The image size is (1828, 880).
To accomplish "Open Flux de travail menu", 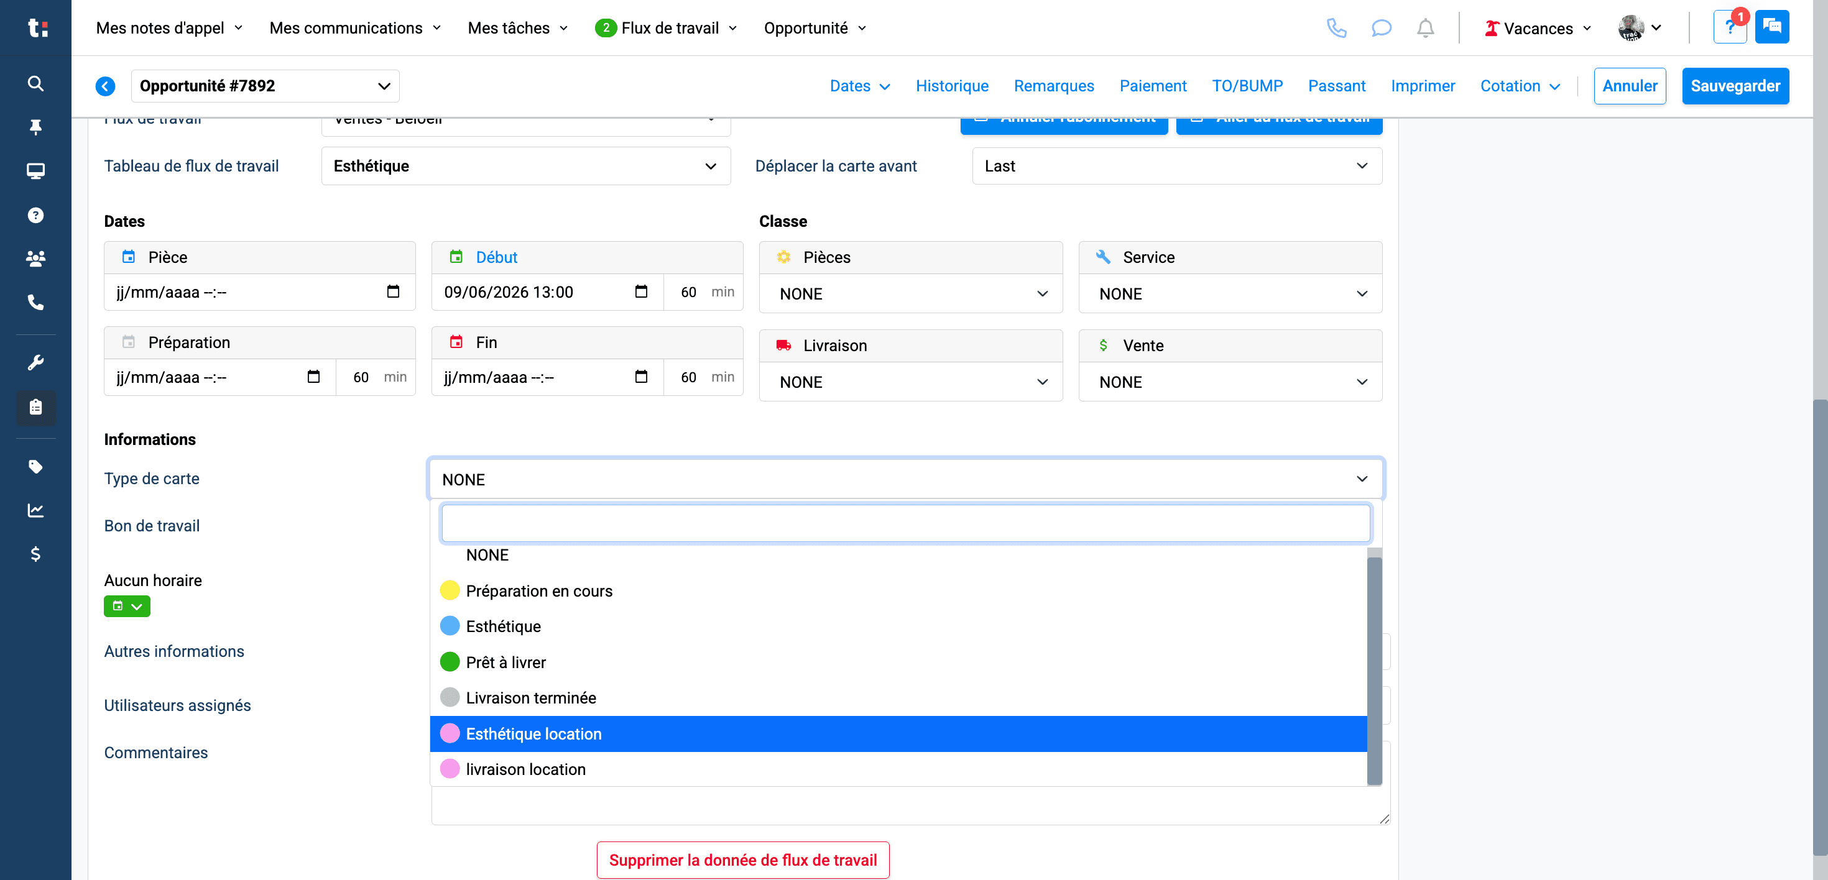I will pos(667,27).
